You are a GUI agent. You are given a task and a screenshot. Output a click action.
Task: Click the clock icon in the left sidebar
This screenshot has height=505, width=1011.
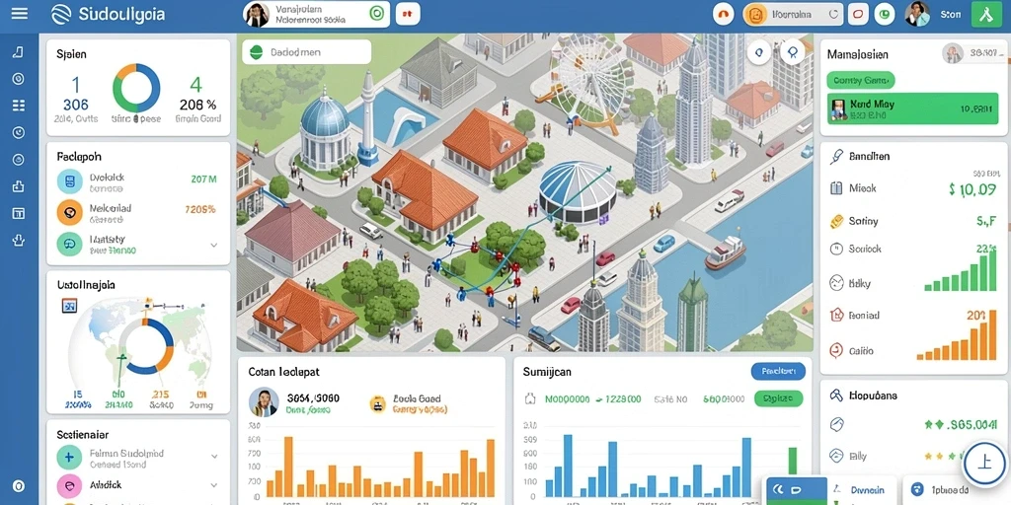(x=18, y=132)
